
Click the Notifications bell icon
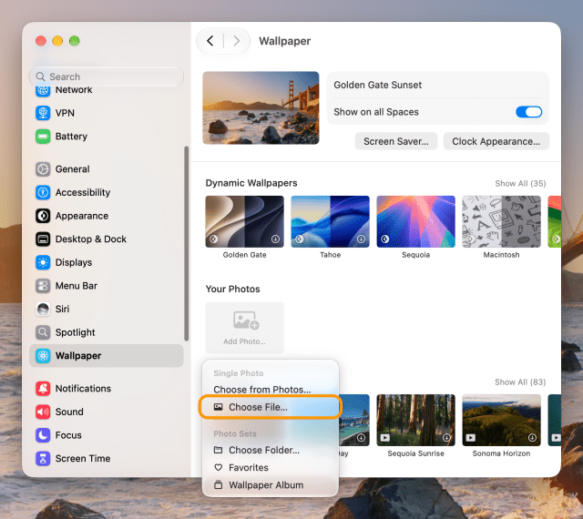coord(43,388)
